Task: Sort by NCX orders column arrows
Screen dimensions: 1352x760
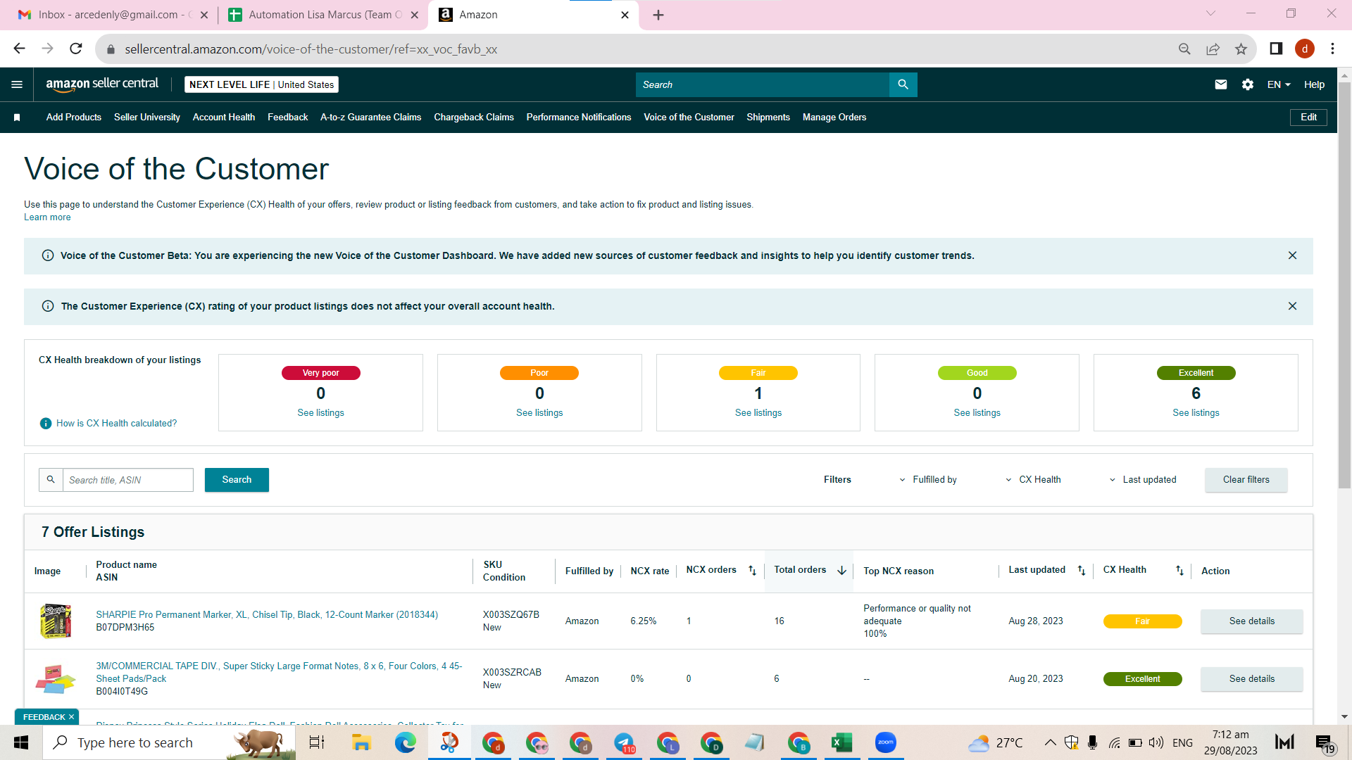Action: 752,571
